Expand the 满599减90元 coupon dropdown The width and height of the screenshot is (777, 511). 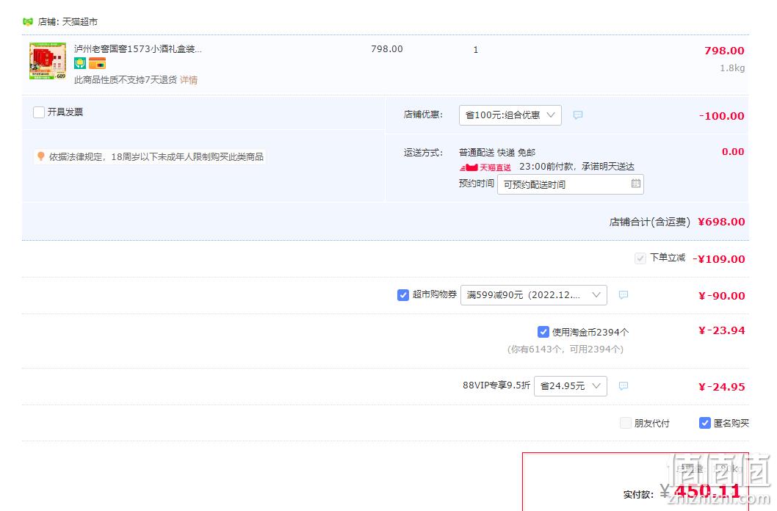[x=534, y=295]
